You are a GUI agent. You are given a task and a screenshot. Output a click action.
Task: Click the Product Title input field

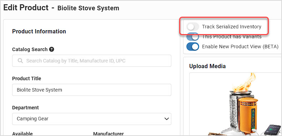click(x=92, y=90)
